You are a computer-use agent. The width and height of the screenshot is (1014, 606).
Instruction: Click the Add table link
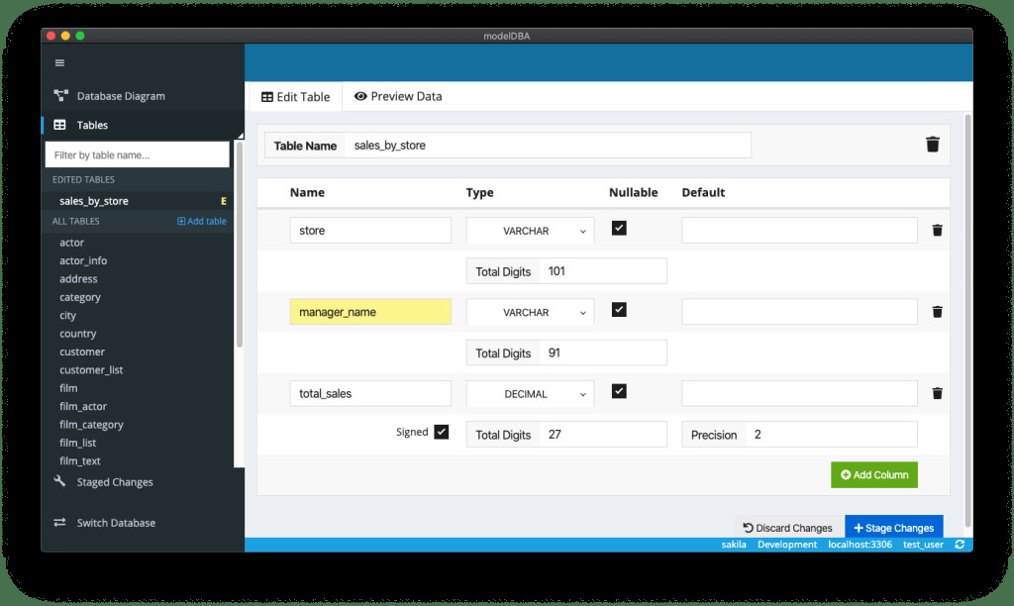point(202,221)
